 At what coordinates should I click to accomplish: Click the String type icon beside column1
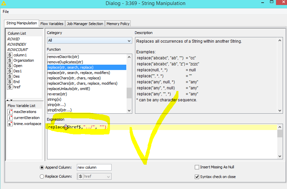click(x=10, y=55)
